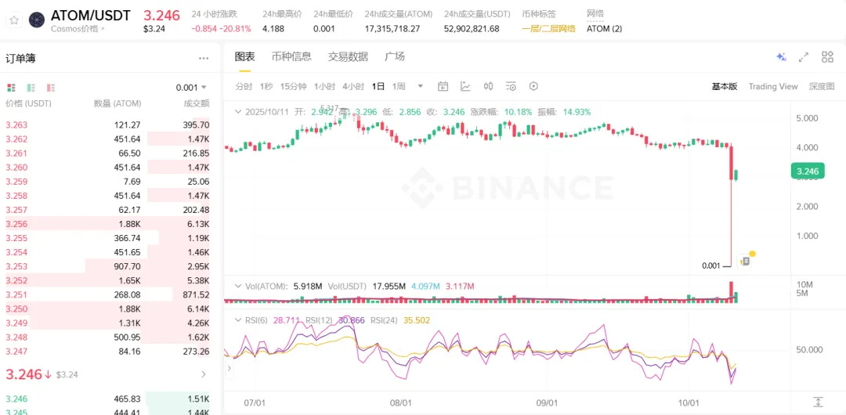Select the 3.259 ask price row

(107, 182)
